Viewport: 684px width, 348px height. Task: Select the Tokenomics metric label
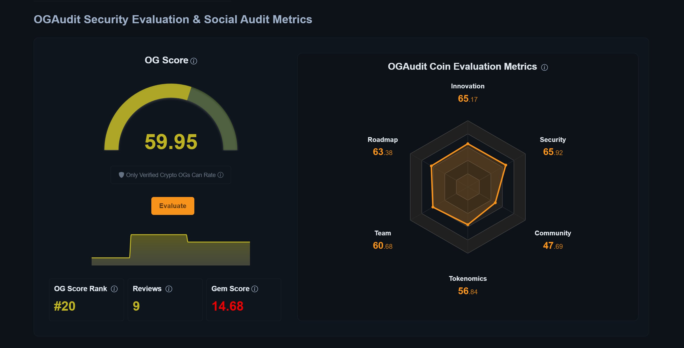point(468,279)
